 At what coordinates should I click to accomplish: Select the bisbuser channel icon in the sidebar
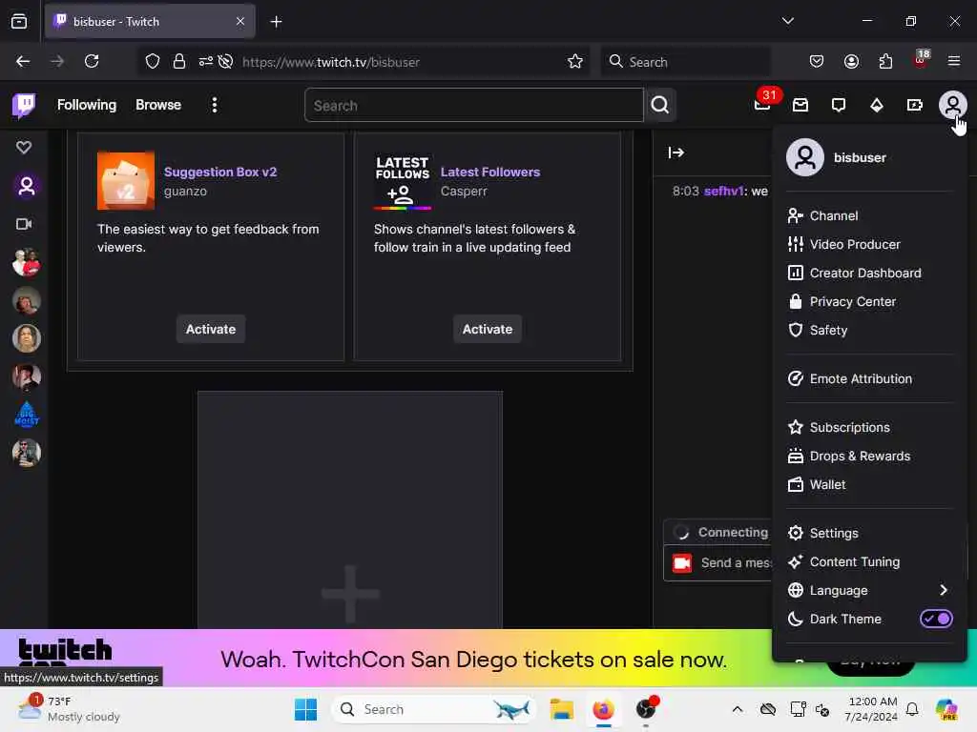pyautogui.click(x=26, y=186)
